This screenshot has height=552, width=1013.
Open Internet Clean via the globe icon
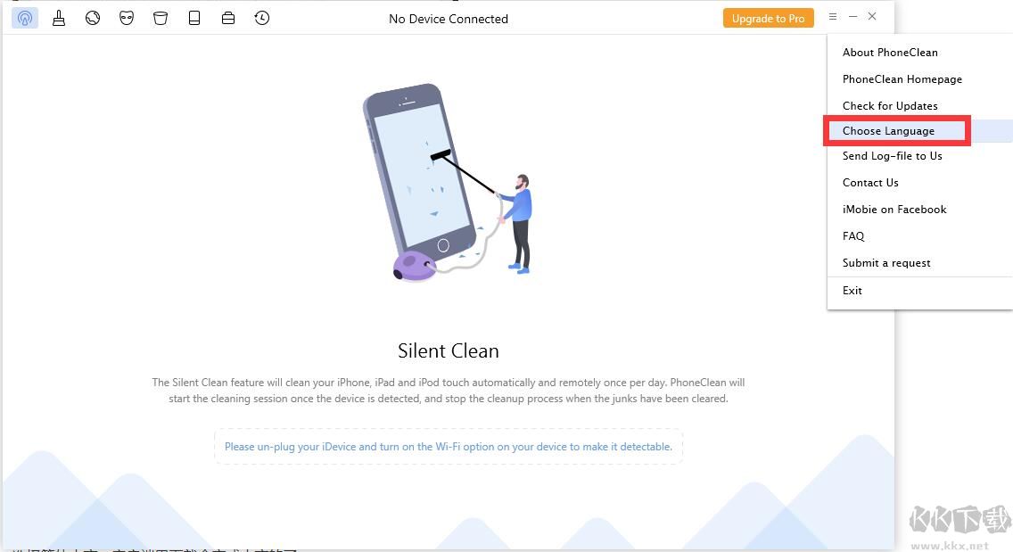pyautogui.click(x=93, y=18)
